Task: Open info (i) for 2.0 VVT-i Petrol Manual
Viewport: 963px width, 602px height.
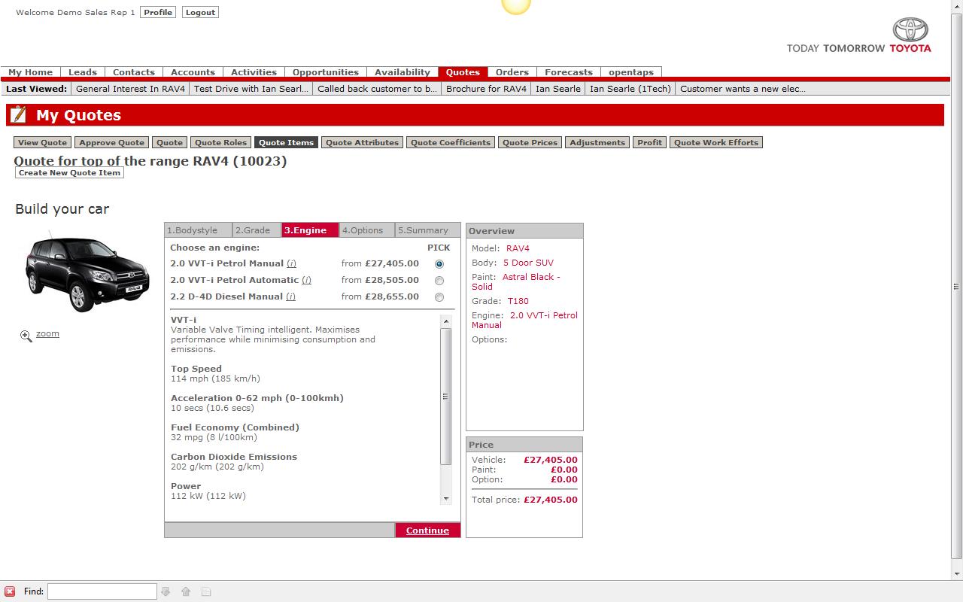Action: pyautogui.click(x=291, y=263)
